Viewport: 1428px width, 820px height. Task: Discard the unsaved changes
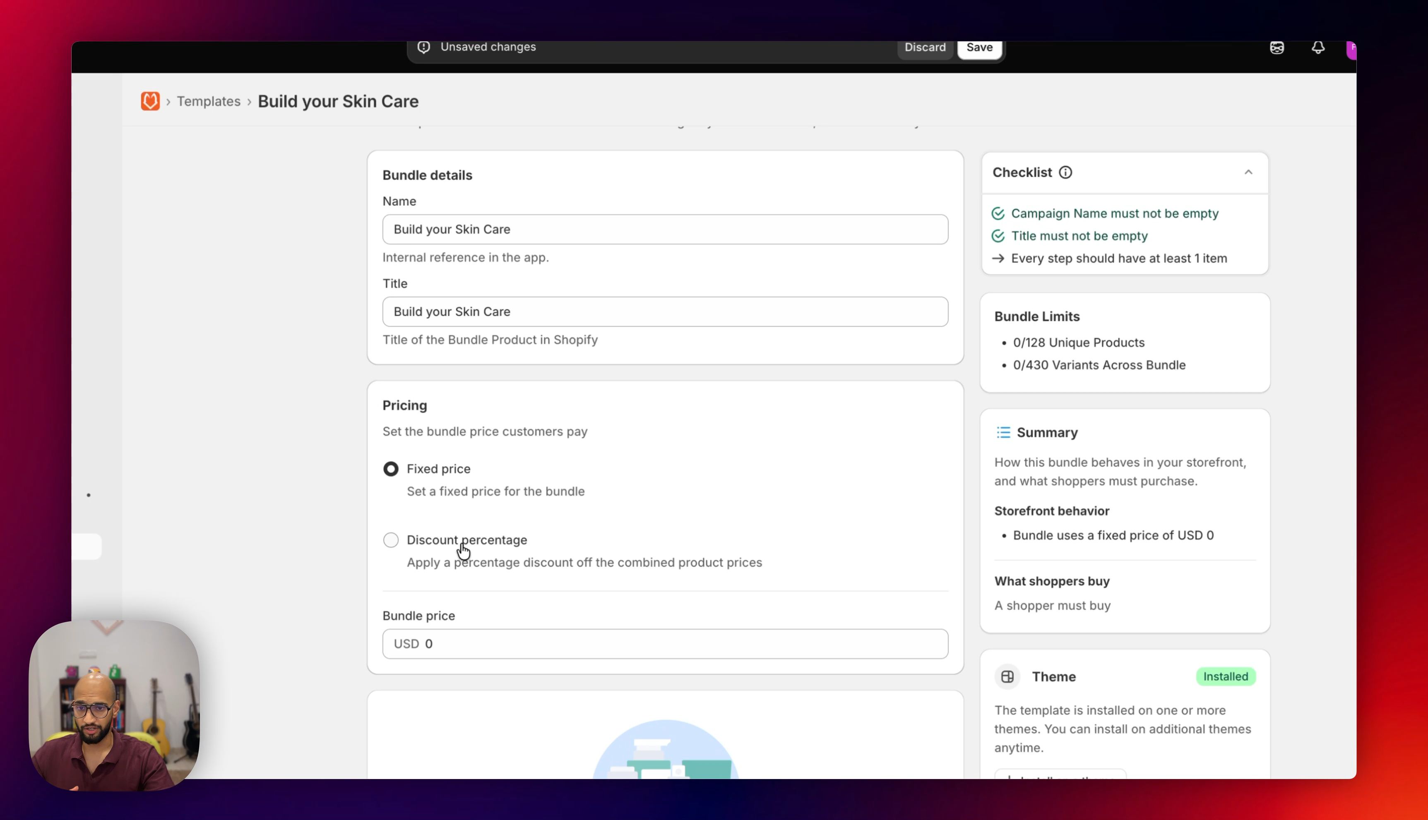[925, 48]
